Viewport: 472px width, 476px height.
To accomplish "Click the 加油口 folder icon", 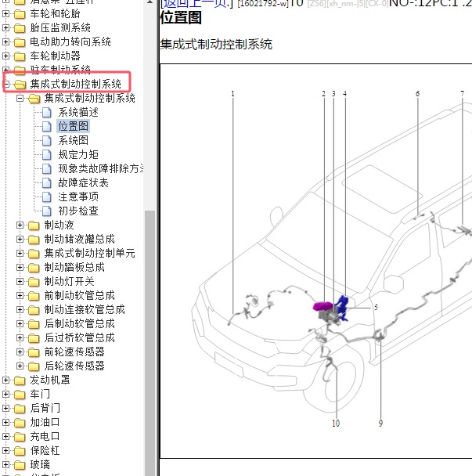I will click(20, 423).
